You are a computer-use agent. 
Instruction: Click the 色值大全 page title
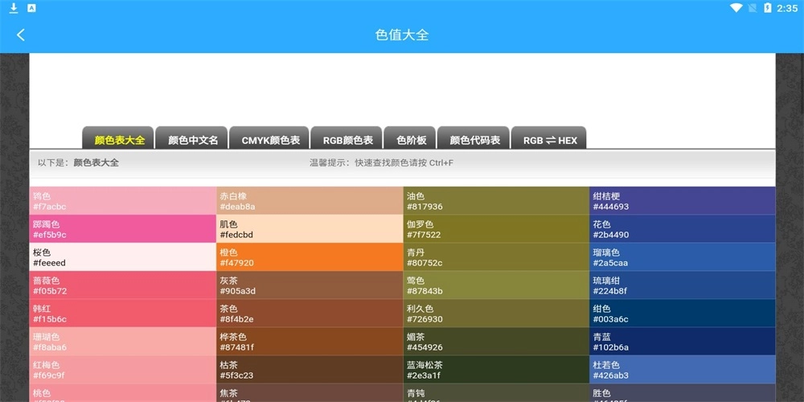[x=402, y=35]
